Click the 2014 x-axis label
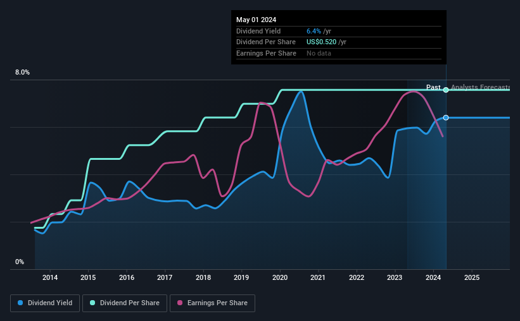520x321 pixels. pos(50,277)
